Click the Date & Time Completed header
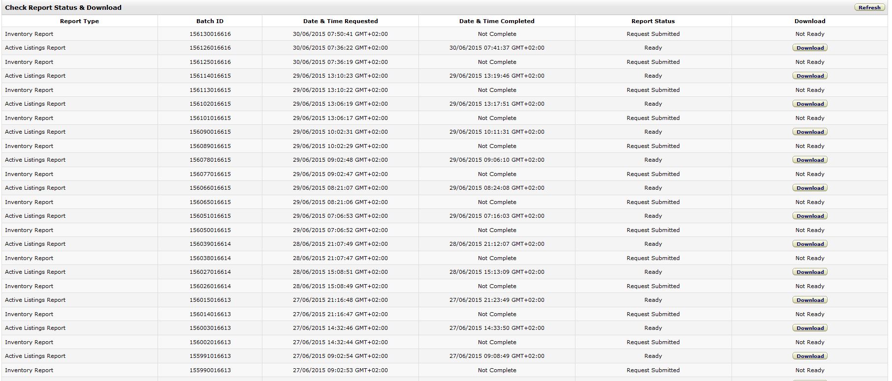The image size is (892, 381). [497, 21]
